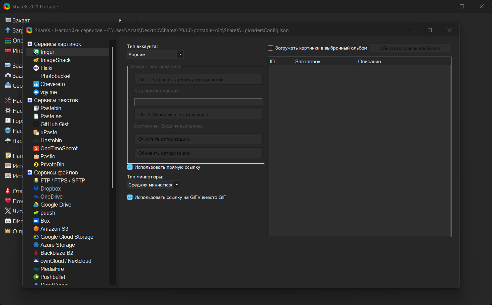The width and height of the screenshot is (492, 305).
Task: Choose the Google Drive icon
Action: [x=36, y=205]
